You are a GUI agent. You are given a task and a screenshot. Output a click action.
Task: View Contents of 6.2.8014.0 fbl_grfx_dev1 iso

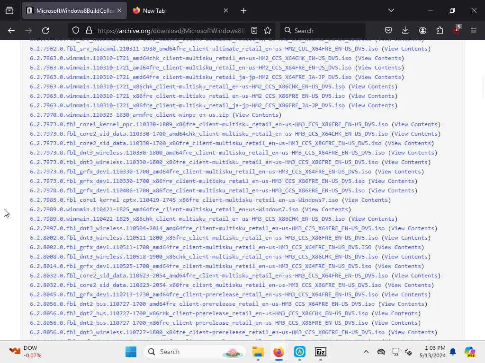tap(399, 266)
